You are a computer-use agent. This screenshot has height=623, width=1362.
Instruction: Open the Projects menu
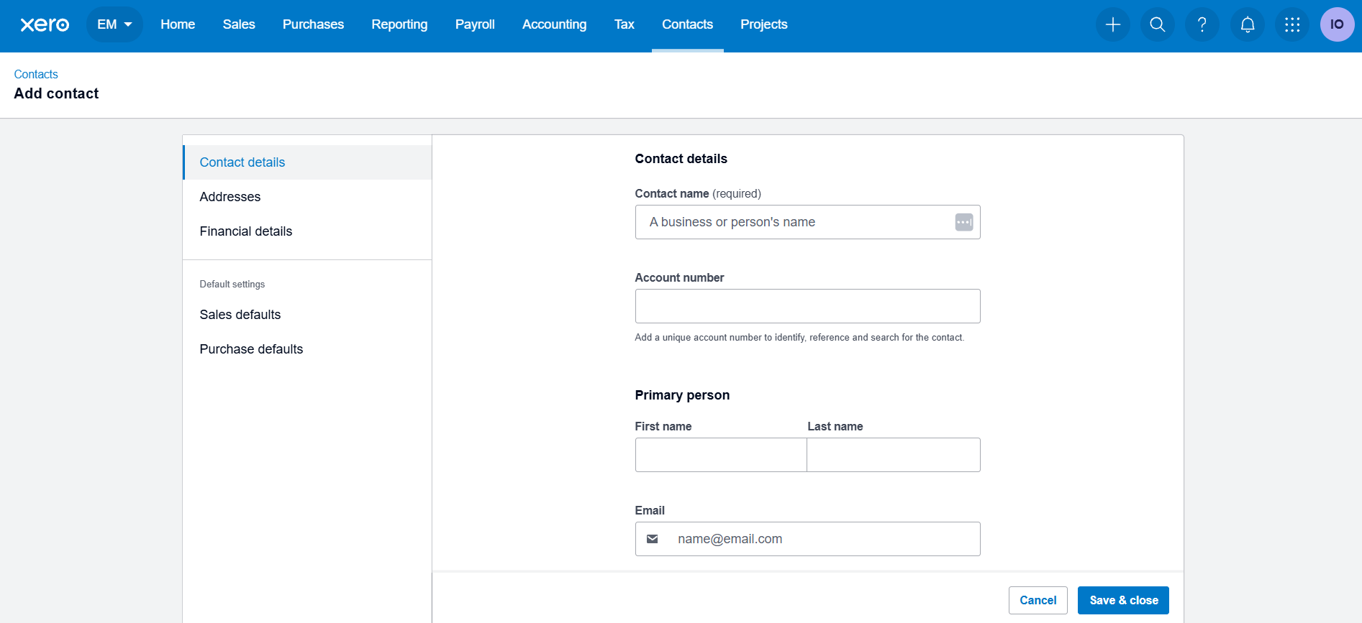click(x=764, y=24)
